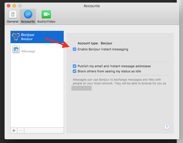Remove account with minus button
This screenshot has width=183, height=143.
click(x=21, y=130)
